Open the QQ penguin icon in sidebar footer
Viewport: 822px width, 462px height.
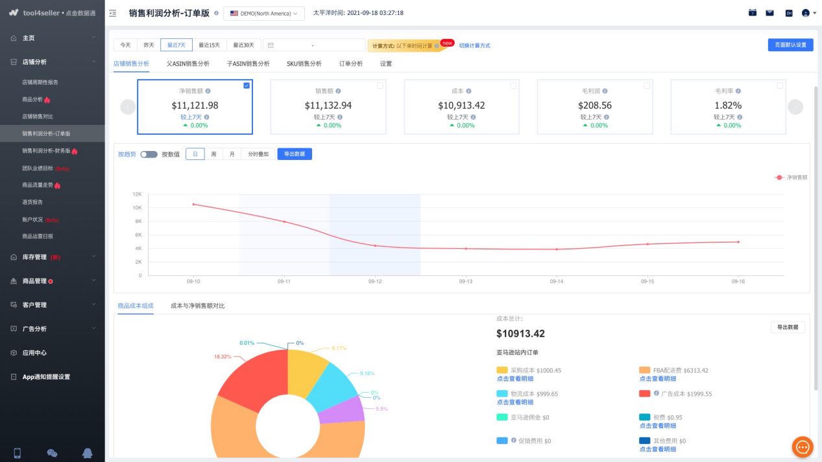coord(87,453)
